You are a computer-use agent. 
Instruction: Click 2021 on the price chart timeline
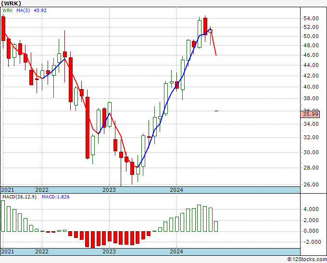(x=8, y=190)
